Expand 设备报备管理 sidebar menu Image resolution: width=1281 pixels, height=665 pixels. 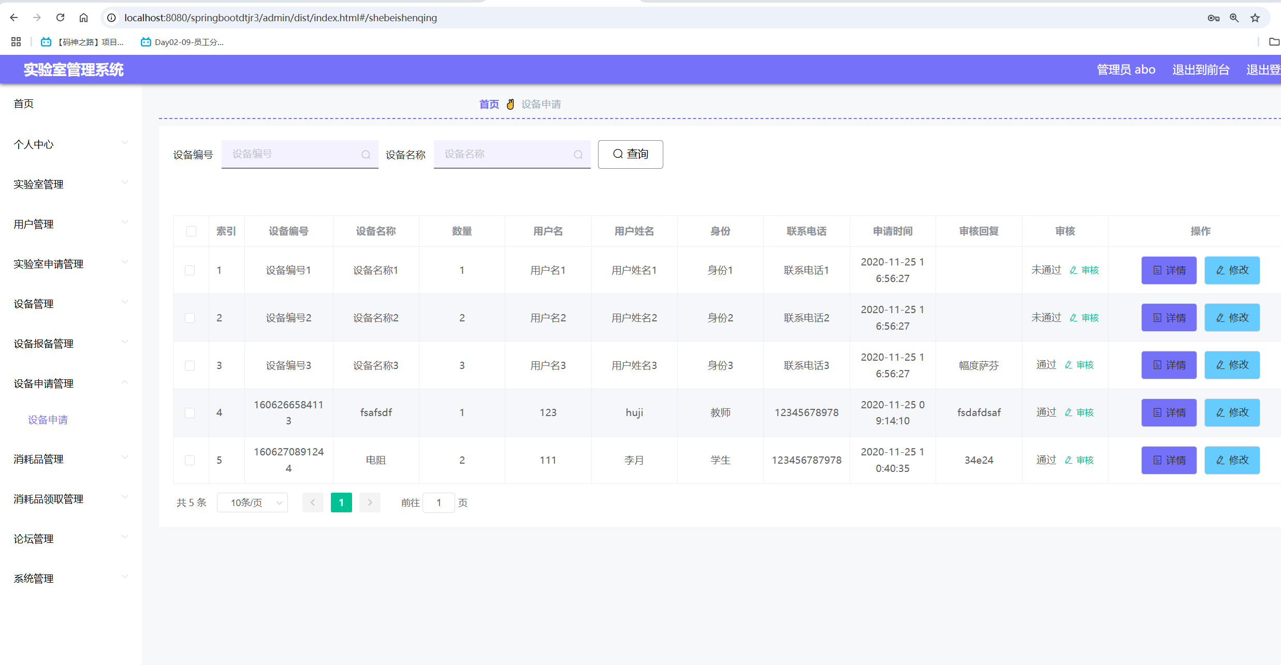[71, 343]
